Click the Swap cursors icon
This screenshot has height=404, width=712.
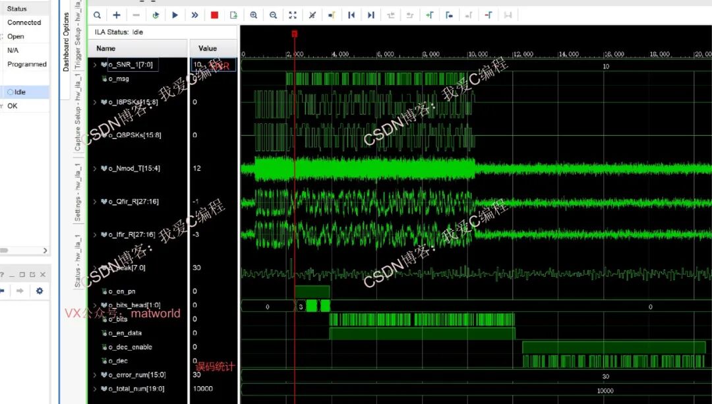(508, 15)
